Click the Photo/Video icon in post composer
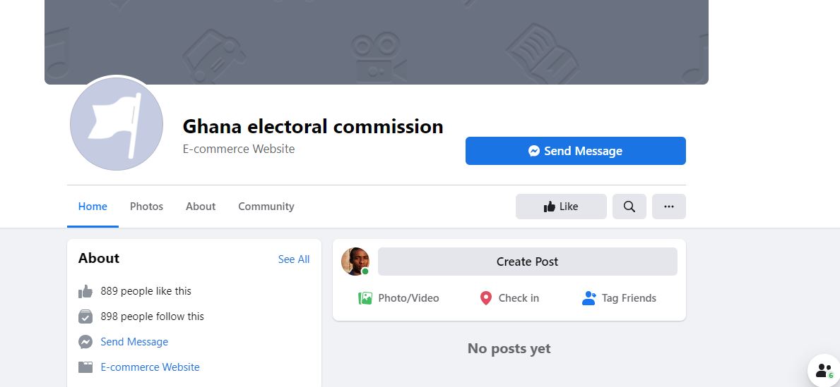This screenshot has height=387, width=840. pos(365,298)
